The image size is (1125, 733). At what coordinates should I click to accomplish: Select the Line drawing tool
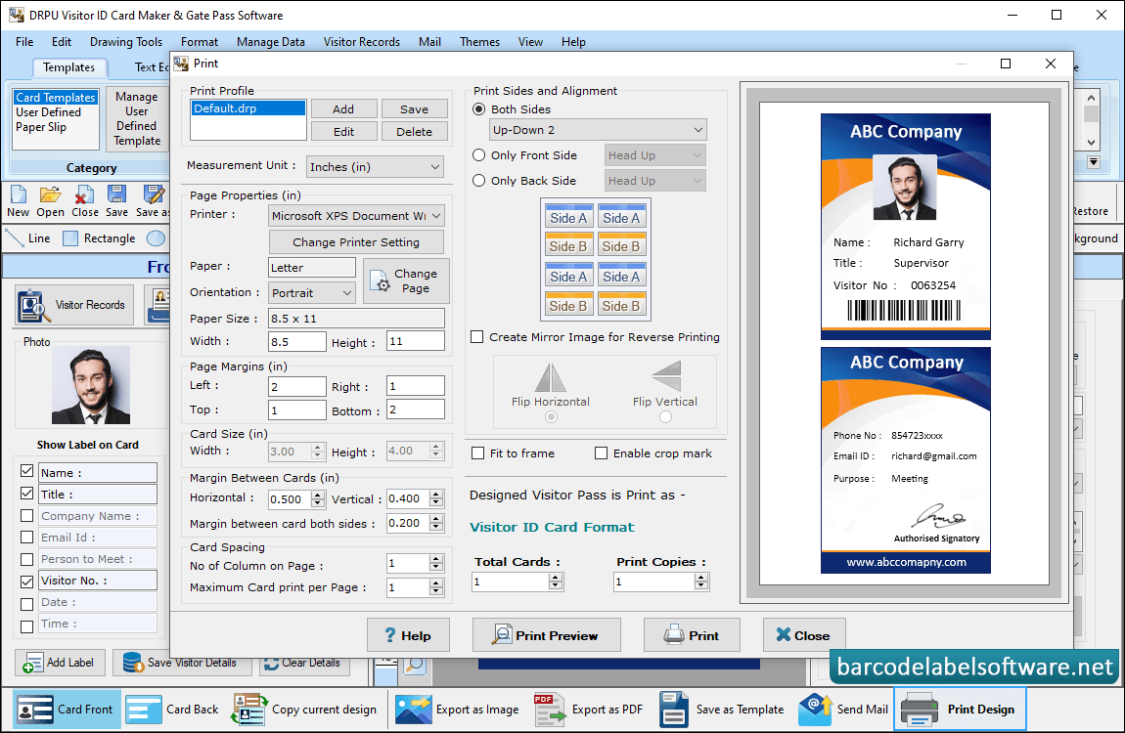coord(28,238)
